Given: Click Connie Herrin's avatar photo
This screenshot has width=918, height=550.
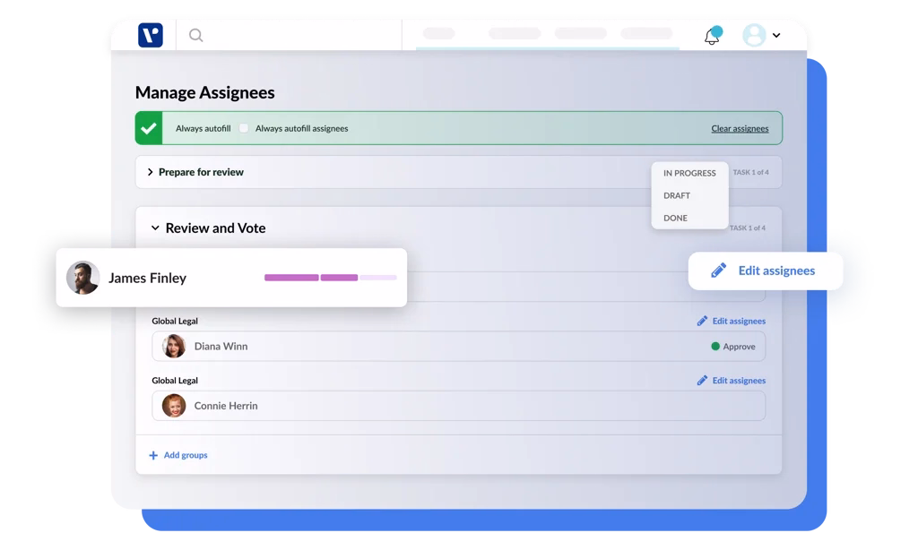Looking at the screenshot, I should (x=174, y=406).
